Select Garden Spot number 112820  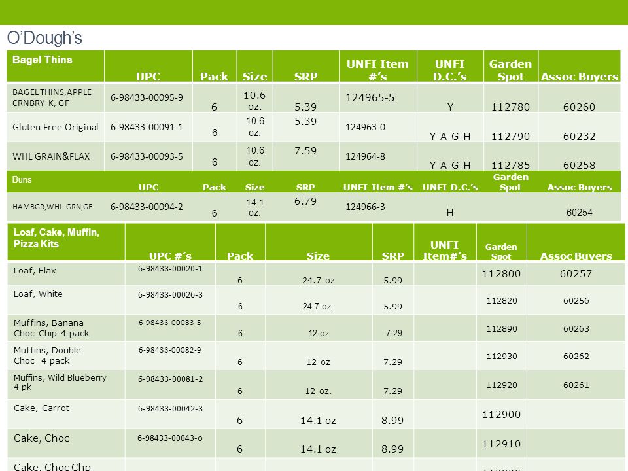502,300
